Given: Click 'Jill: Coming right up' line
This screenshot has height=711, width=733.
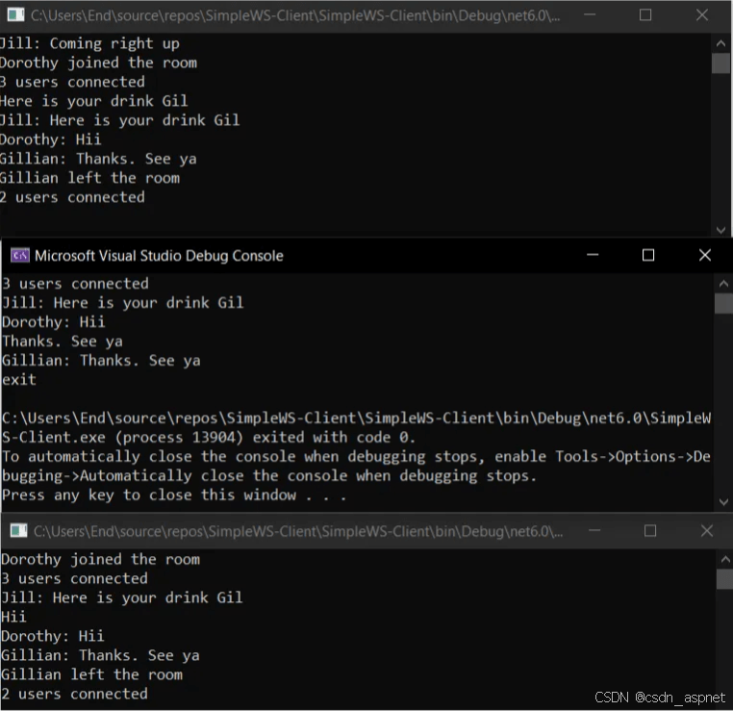Looking at the screenshot, I should 89,44.
